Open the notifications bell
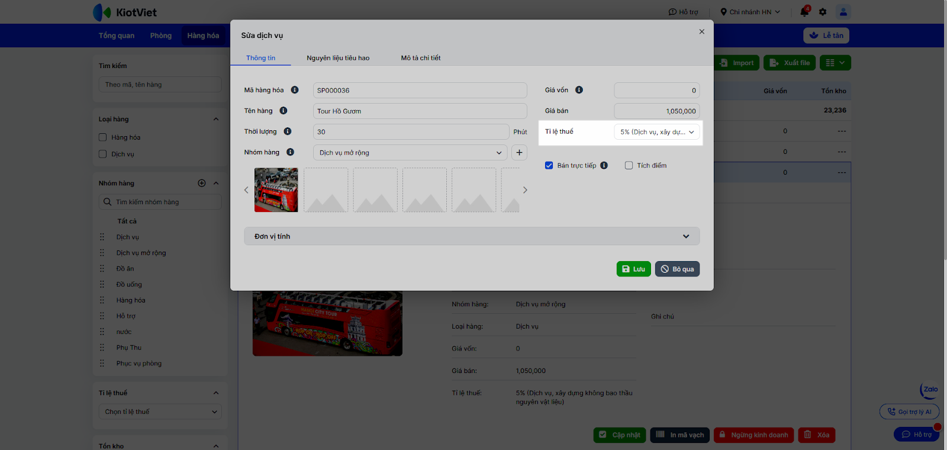947x450 pixels. pyautogui.click(x=804, y=12)
